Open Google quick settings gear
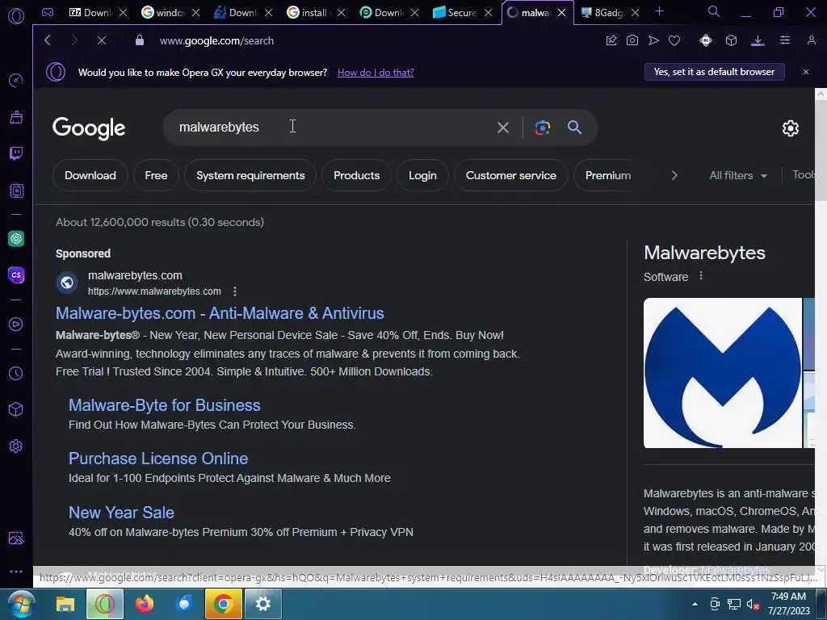The width and height of the screenshot is (827, 620). pyautogui.click(x=790, y=128)
